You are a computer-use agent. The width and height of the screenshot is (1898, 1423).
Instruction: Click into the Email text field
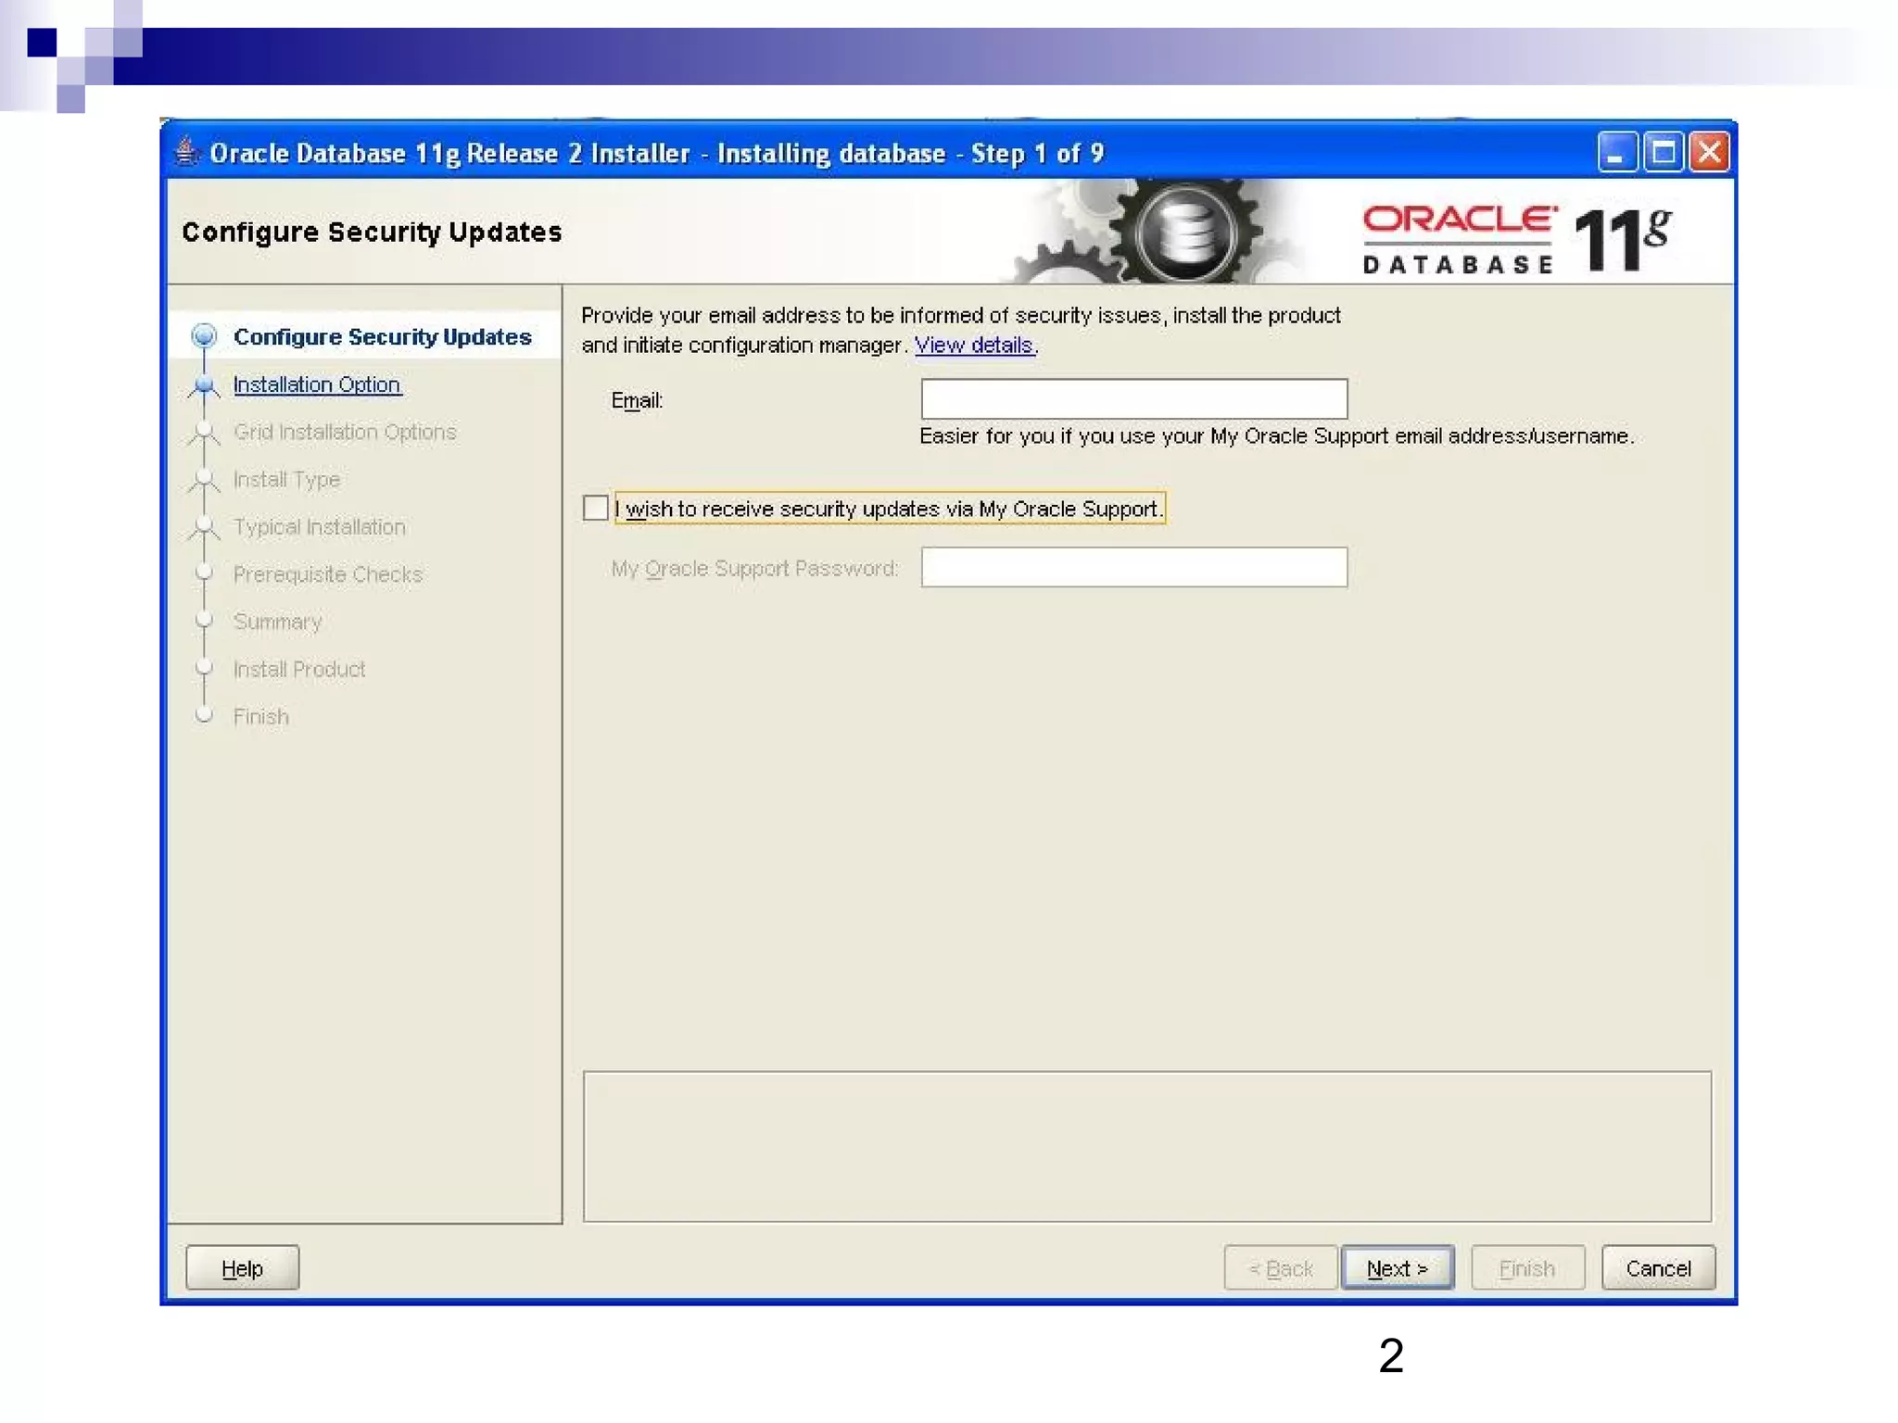click(1133, 398)
